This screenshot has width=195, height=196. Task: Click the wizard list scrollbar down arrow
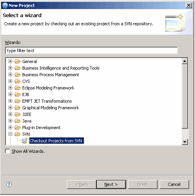pos(184,142)
